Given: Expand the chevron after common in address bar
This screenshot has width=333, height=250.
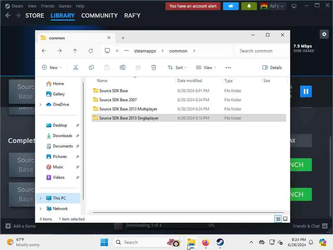Looking at the screenshot, I should point(194,51).
